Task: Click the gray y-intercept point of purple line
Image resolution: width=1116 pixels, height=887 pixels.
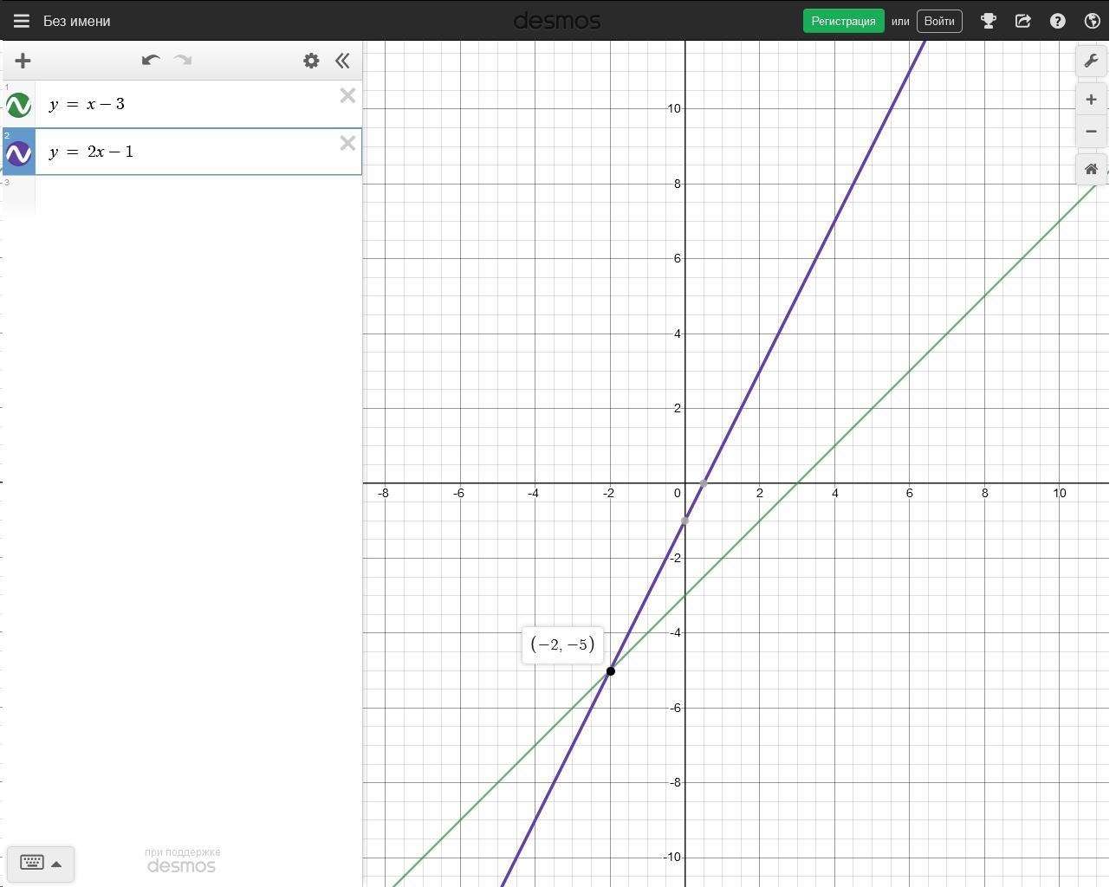Action: tap(685, 521)
